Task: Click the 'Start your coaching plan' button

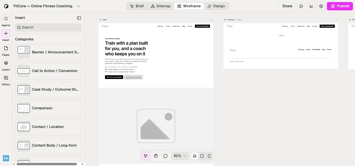Action: point(114,77)
